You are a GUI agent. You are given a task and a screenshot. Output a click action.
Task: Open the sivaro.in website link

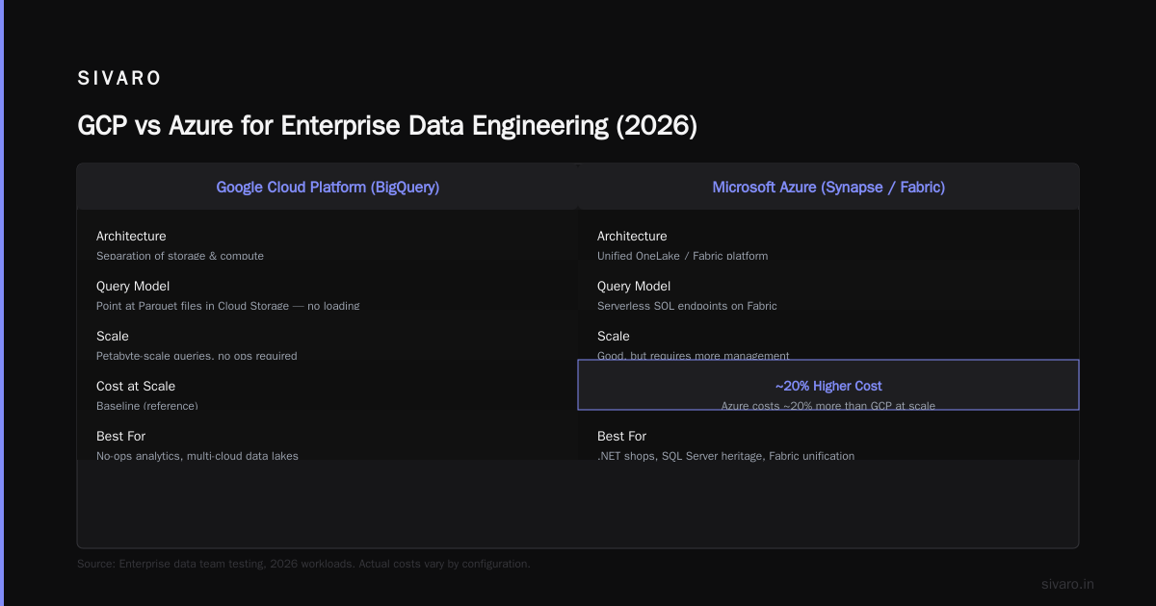pyautogui.click(x=1067, y=584)
